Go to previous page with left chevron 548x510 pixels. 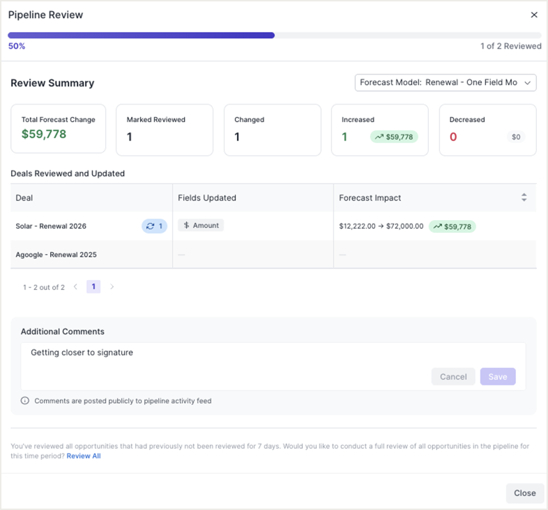[75, 286]
